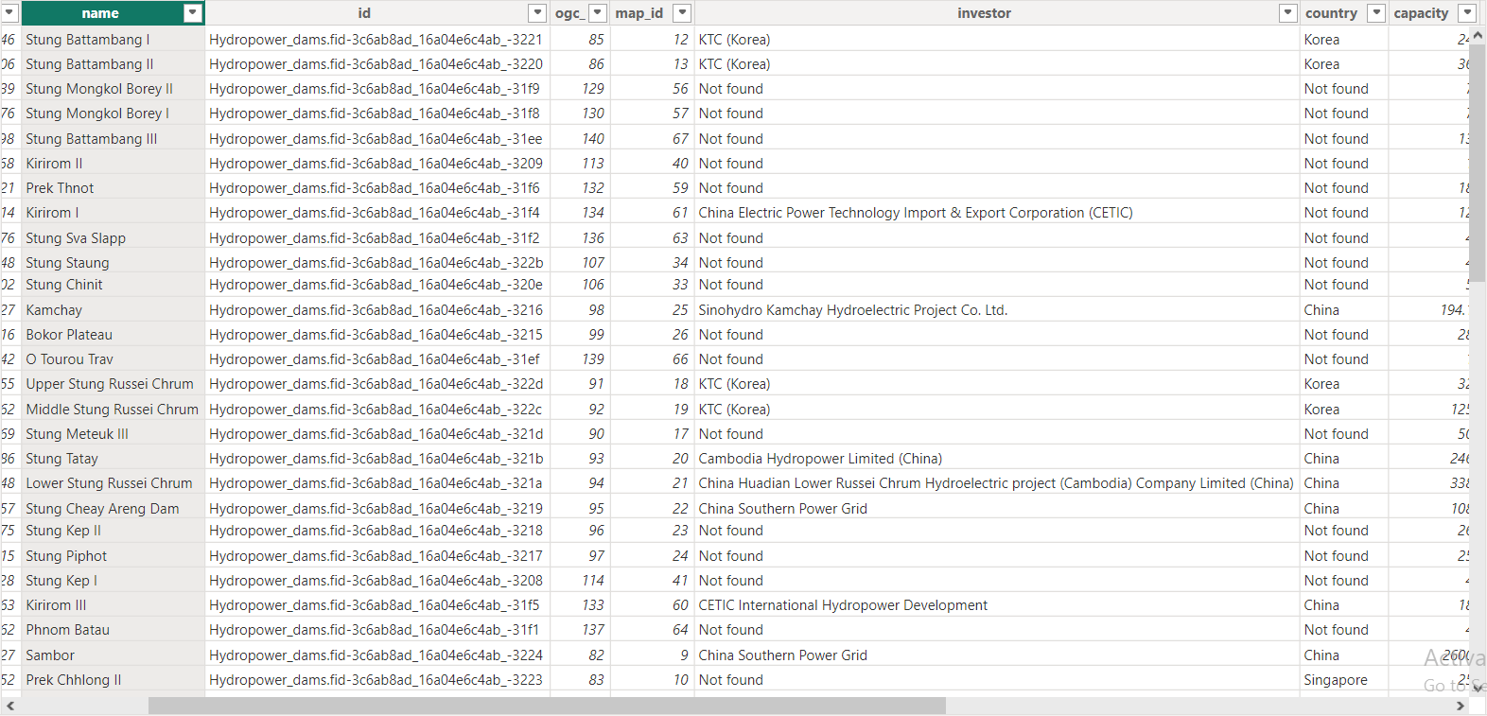Click the horizontal scrollbar right arrow
Viewport: 1487px width, 716px height.
point(1461,706)
